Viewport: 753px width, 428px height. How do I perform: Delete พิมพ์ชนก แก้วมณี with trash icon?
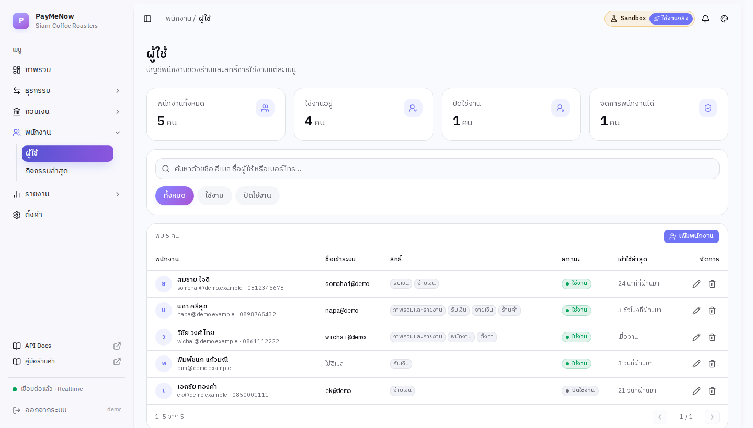712,364
